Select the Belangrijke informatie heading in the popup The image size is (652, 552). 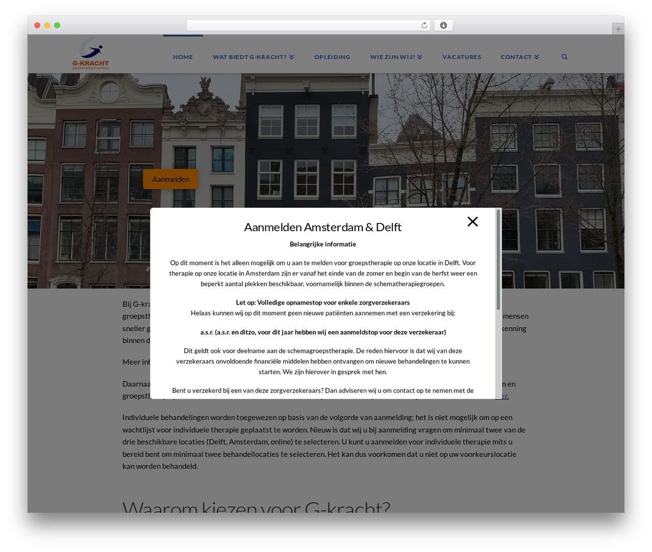(323, 244)
